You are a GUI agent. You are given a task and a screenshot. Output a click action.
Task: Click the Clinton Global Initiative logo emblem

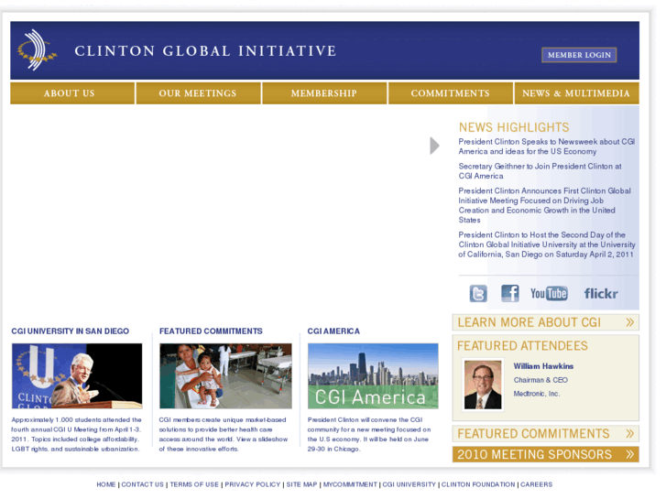point(37,50)
